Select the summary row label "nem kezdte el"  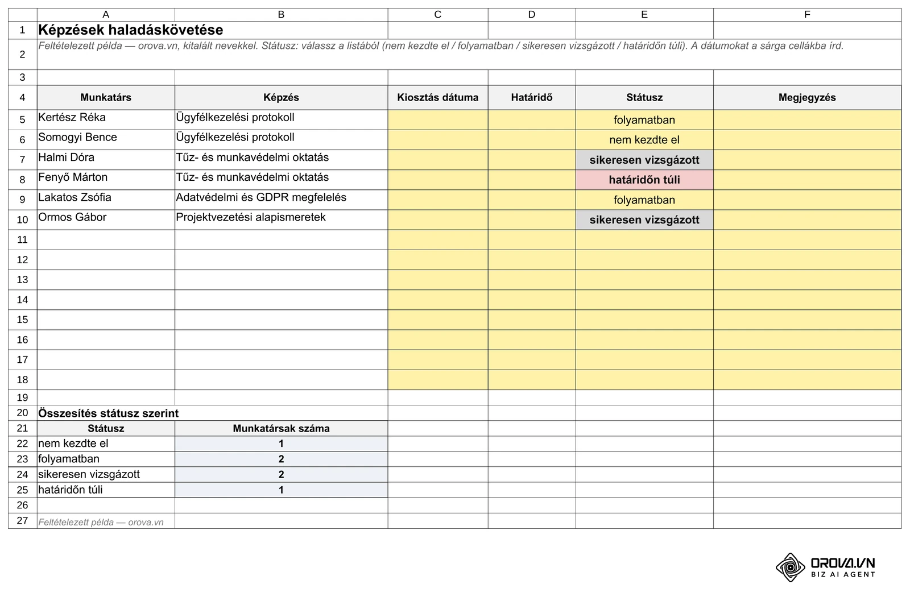point(106,444)
